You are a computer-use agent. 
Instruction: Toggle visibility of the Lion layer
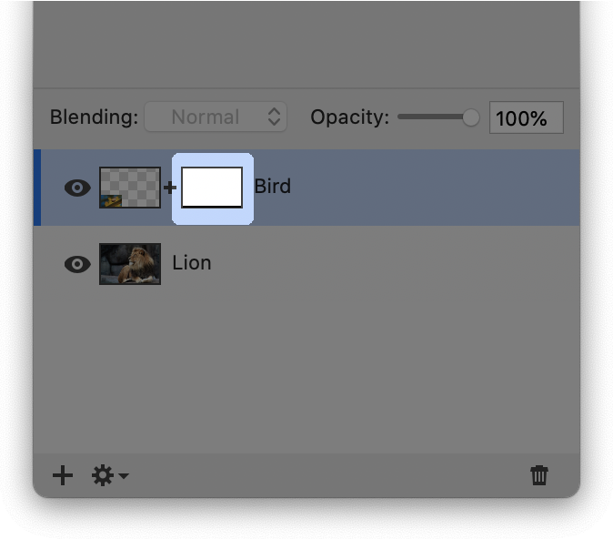click(77, 264)
